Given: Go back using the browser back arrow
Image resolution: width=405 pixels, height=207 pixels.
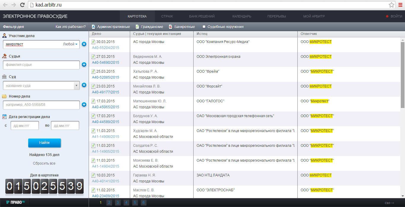Looking at the screenshot, I should coord(5,5).
